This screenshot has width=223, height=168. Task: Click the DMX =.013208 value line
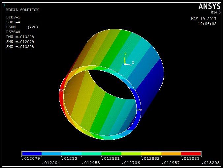(x=20, y=37)
